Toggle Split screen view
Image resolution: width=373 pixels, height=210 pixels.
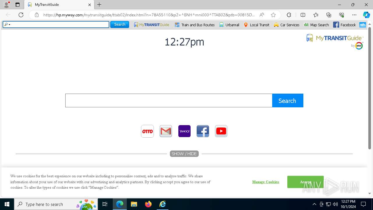click(x=303, y=15)
